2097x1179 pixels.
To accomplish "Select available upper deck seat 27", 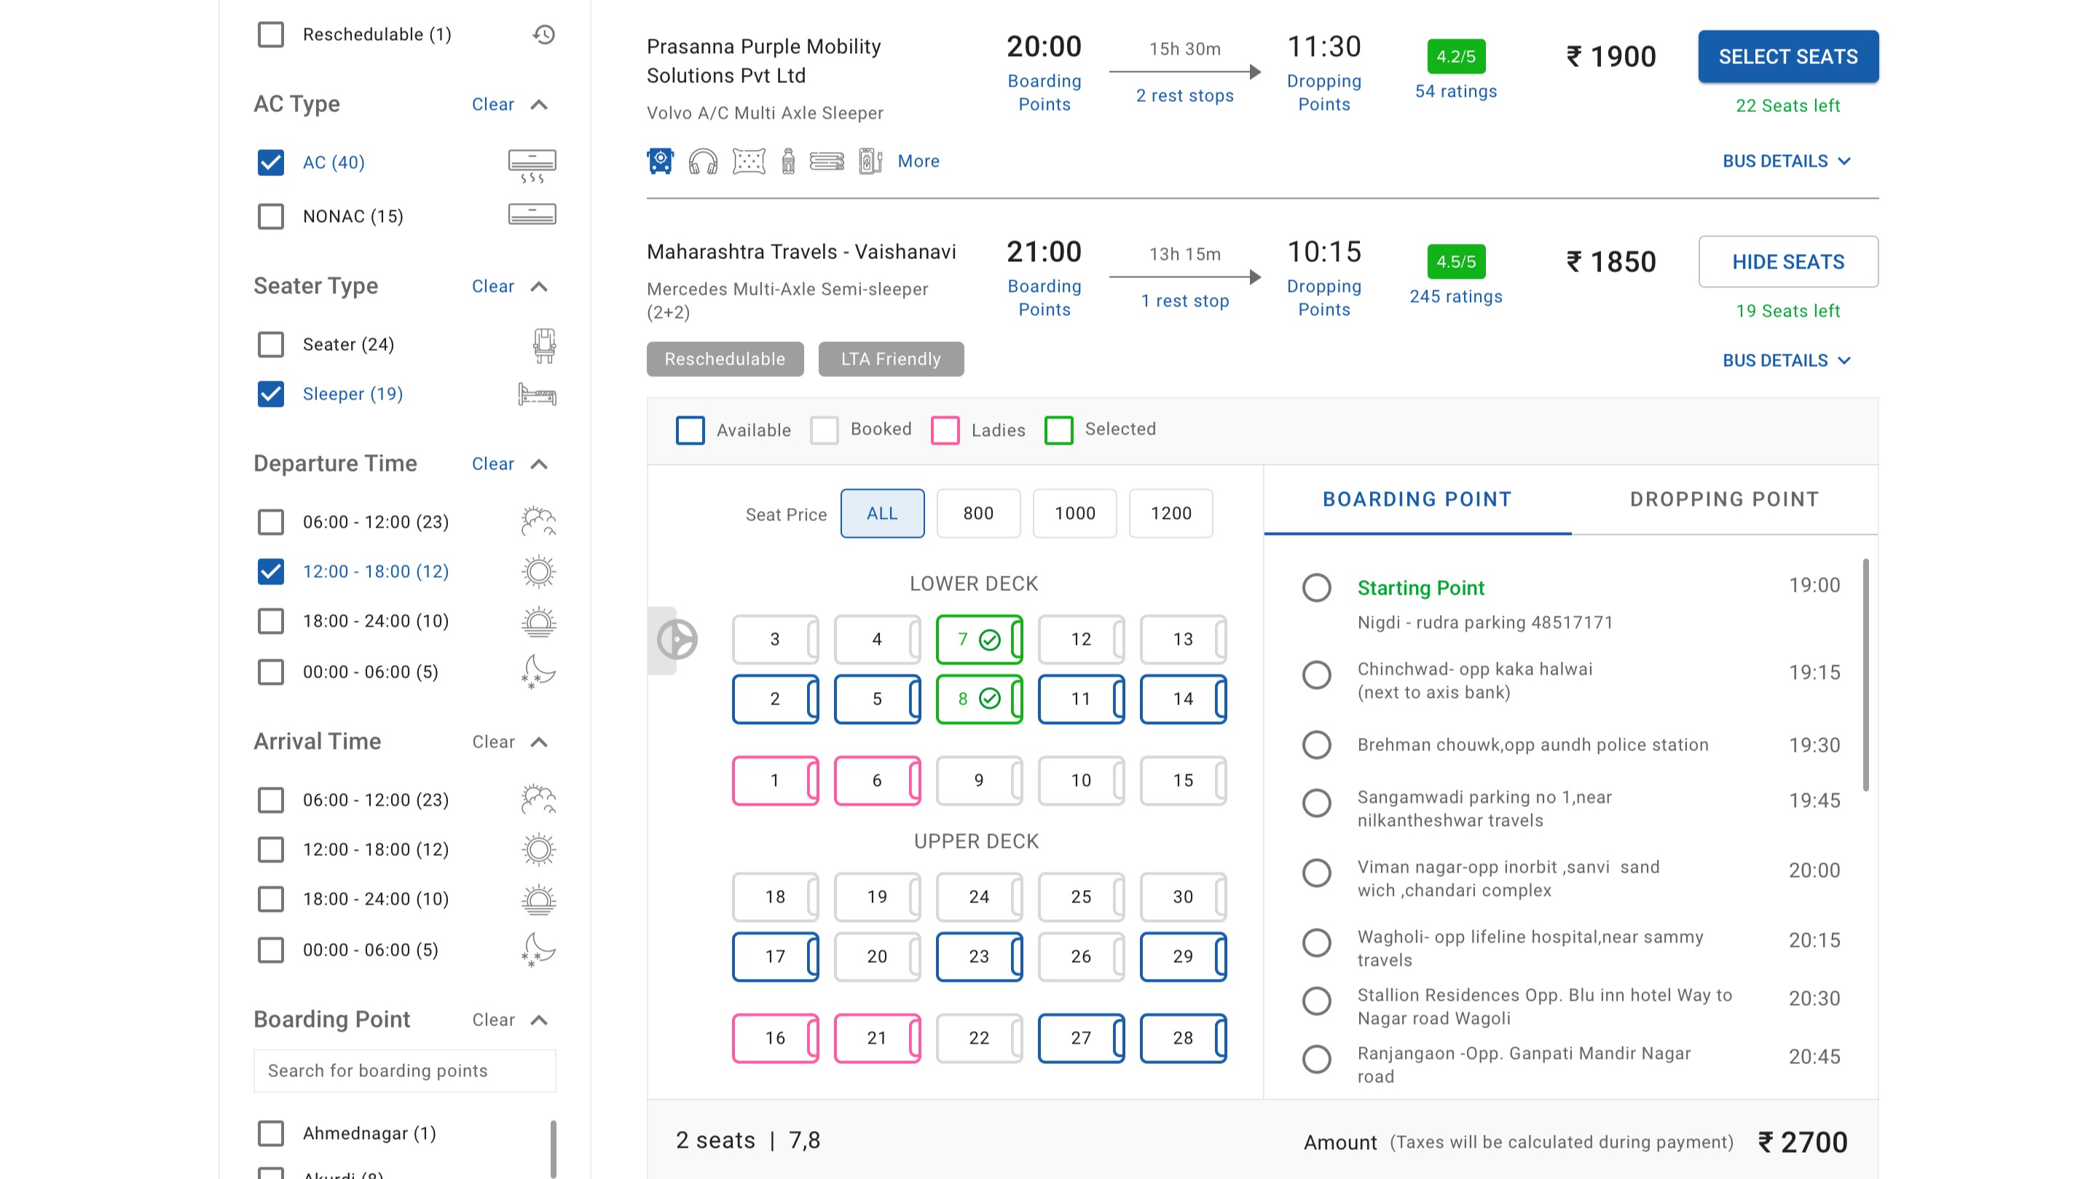I will point(1080,1039).
